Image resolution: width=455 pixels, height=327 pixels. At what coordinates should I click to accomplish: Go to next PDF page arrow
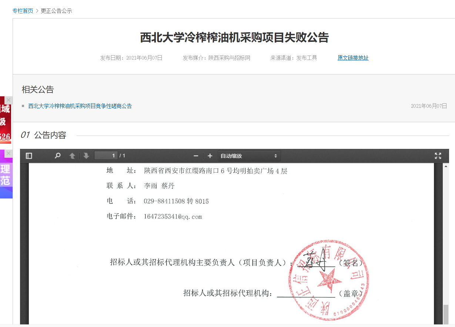coord(86,156)
